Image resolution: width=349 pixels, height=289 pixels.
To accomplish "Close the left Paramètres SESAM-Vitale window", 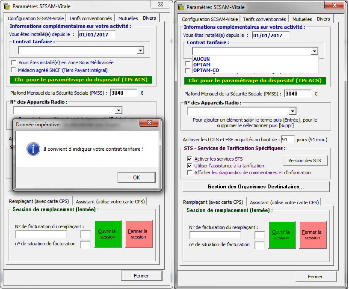I will click(x=160, y=4).
